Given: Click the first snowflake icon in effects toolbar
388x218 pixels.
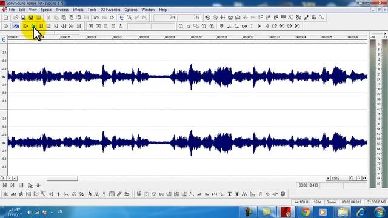Looking at the screenshot, I should 5,194.
